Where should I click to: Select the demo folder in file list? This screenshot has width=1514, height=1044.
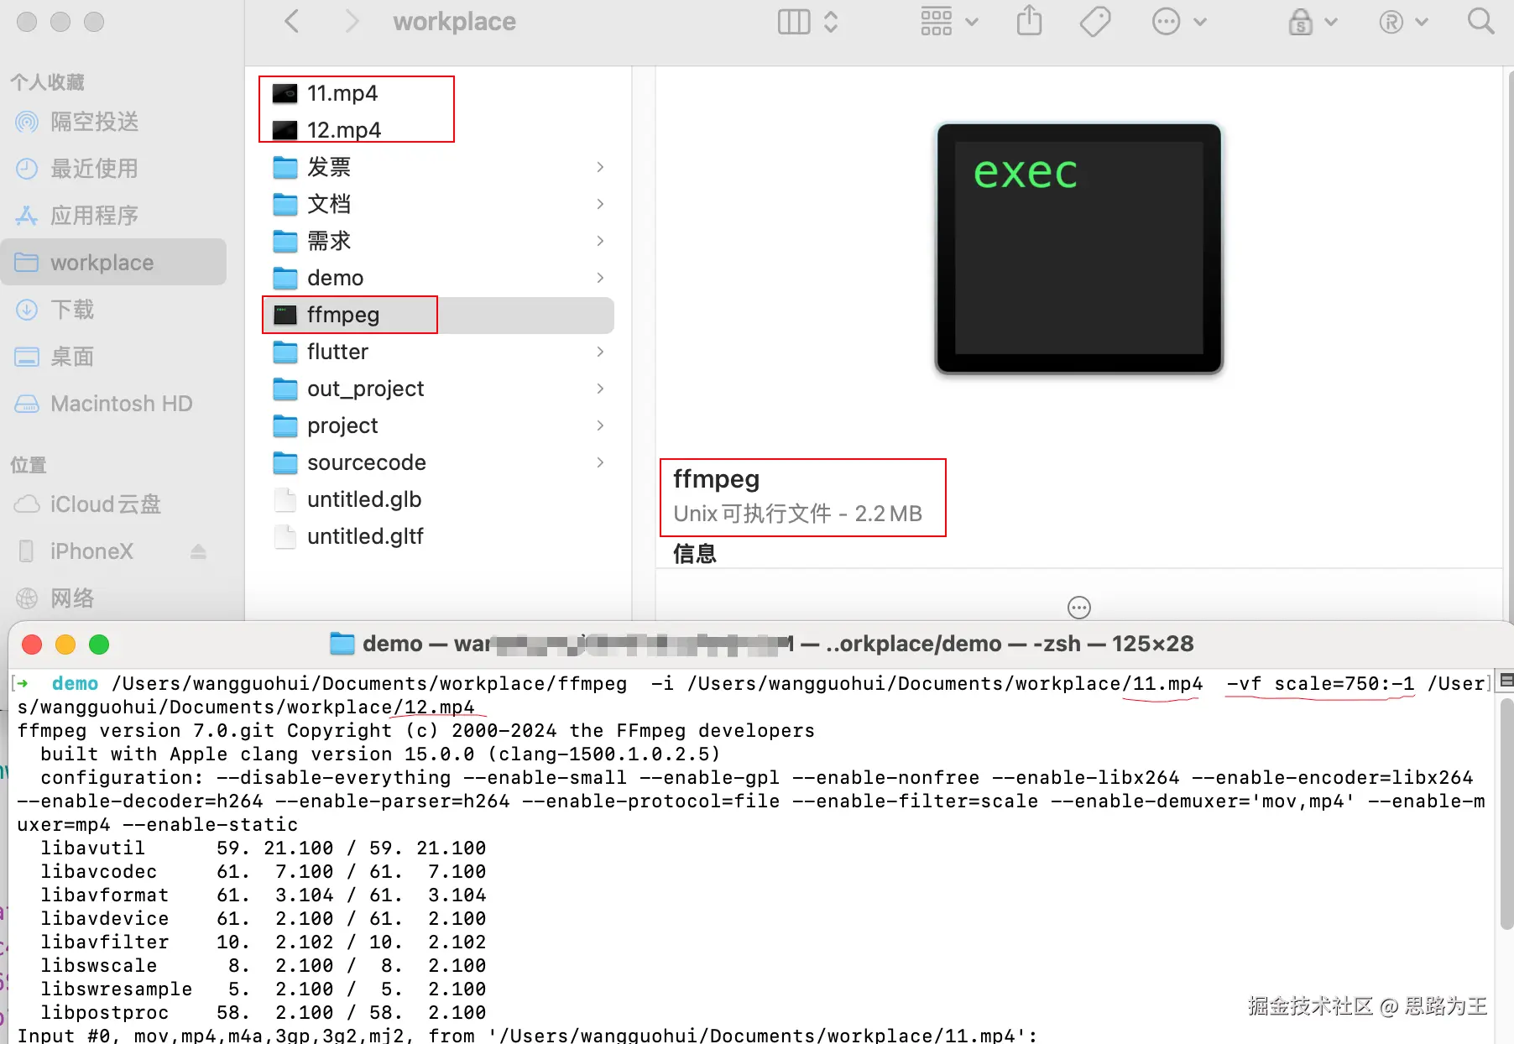tap(438, 278)
